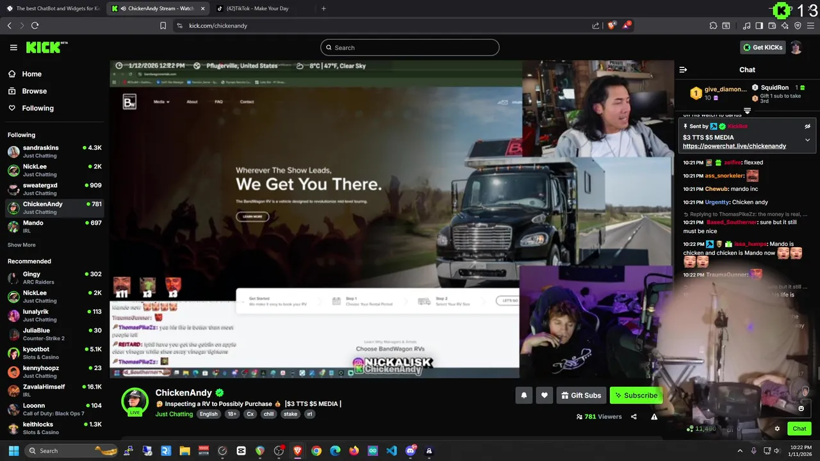The width and height of the screenshot is (820, 461).
Task: Expand the pinned message chevron
Action: click(807, 140)
